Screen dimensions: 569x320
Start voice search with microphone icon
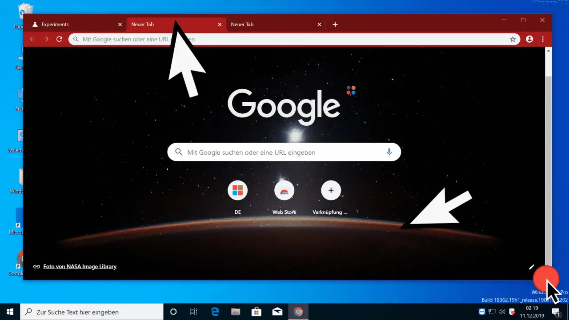[389, 152]
